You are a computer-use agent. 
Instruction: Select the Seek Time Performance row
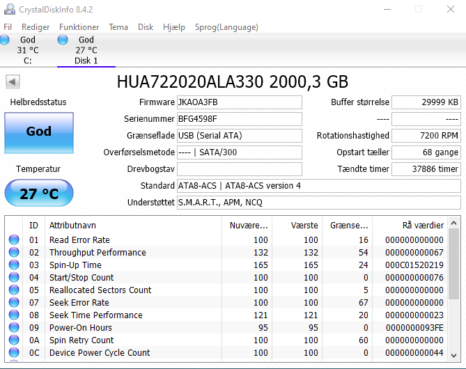coord(226,315)
